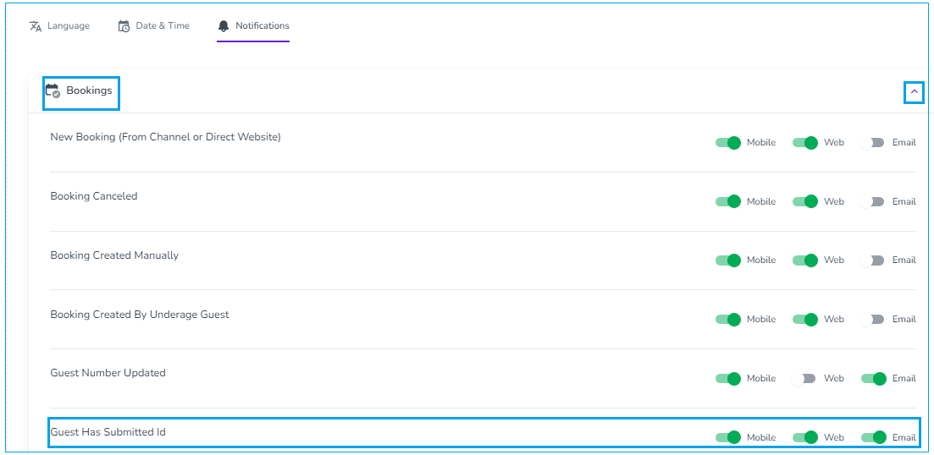Click the Date & Time calendar clock icon

pyautogui.click(x=124, y=26)
